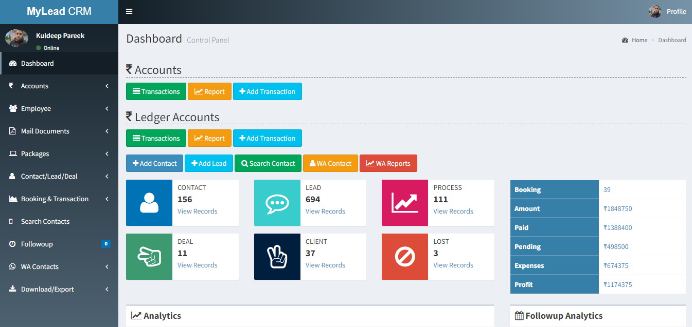This screenshot has height=327, width=692.
Task: Click the Dashboard gauge icon in sidebar
Action: 13,64
